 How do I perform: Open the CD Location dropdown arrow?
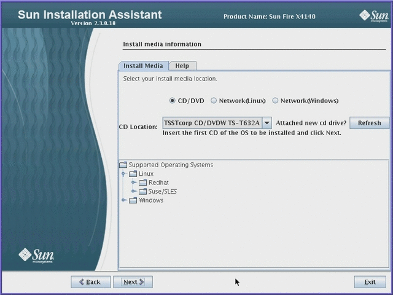[x=267, y=123]
